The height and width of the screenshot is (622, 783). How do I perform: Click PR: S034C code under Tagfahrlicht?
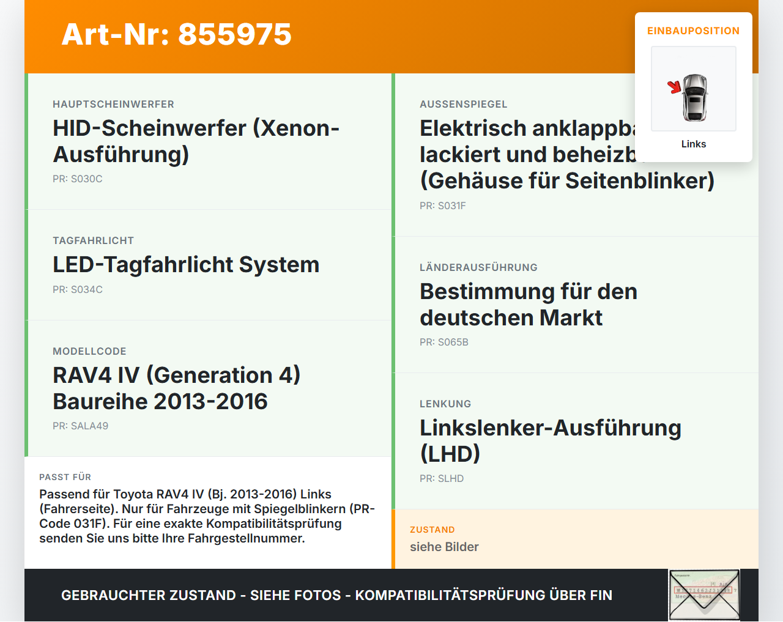coord(78,289)
